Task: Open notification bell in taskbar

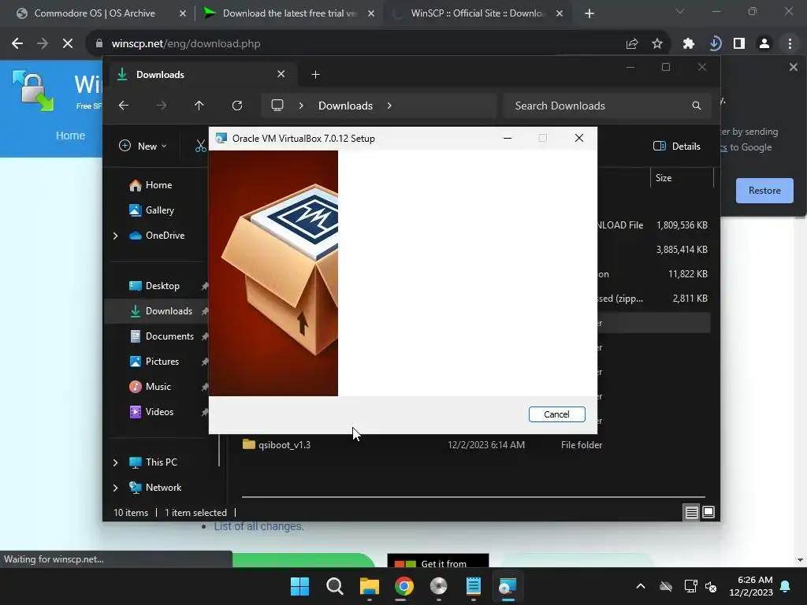Action: [786, 586]
